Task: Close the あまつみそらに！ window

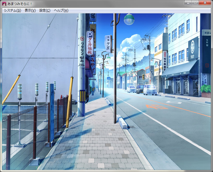Action: 205,3
